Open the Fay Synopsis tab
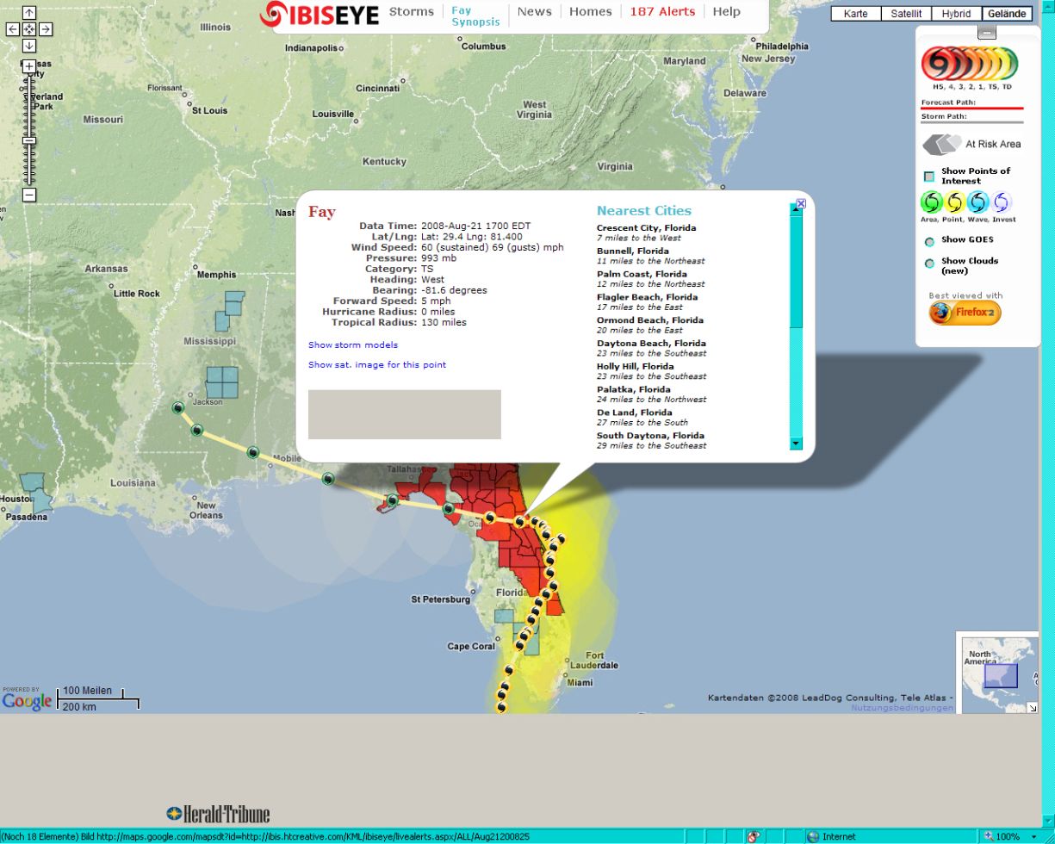 (x=475, y=16)
